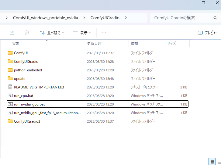Click the search magnifier icon
The height and width of the screenshot is (165, 221).
[x=215, y=18]
